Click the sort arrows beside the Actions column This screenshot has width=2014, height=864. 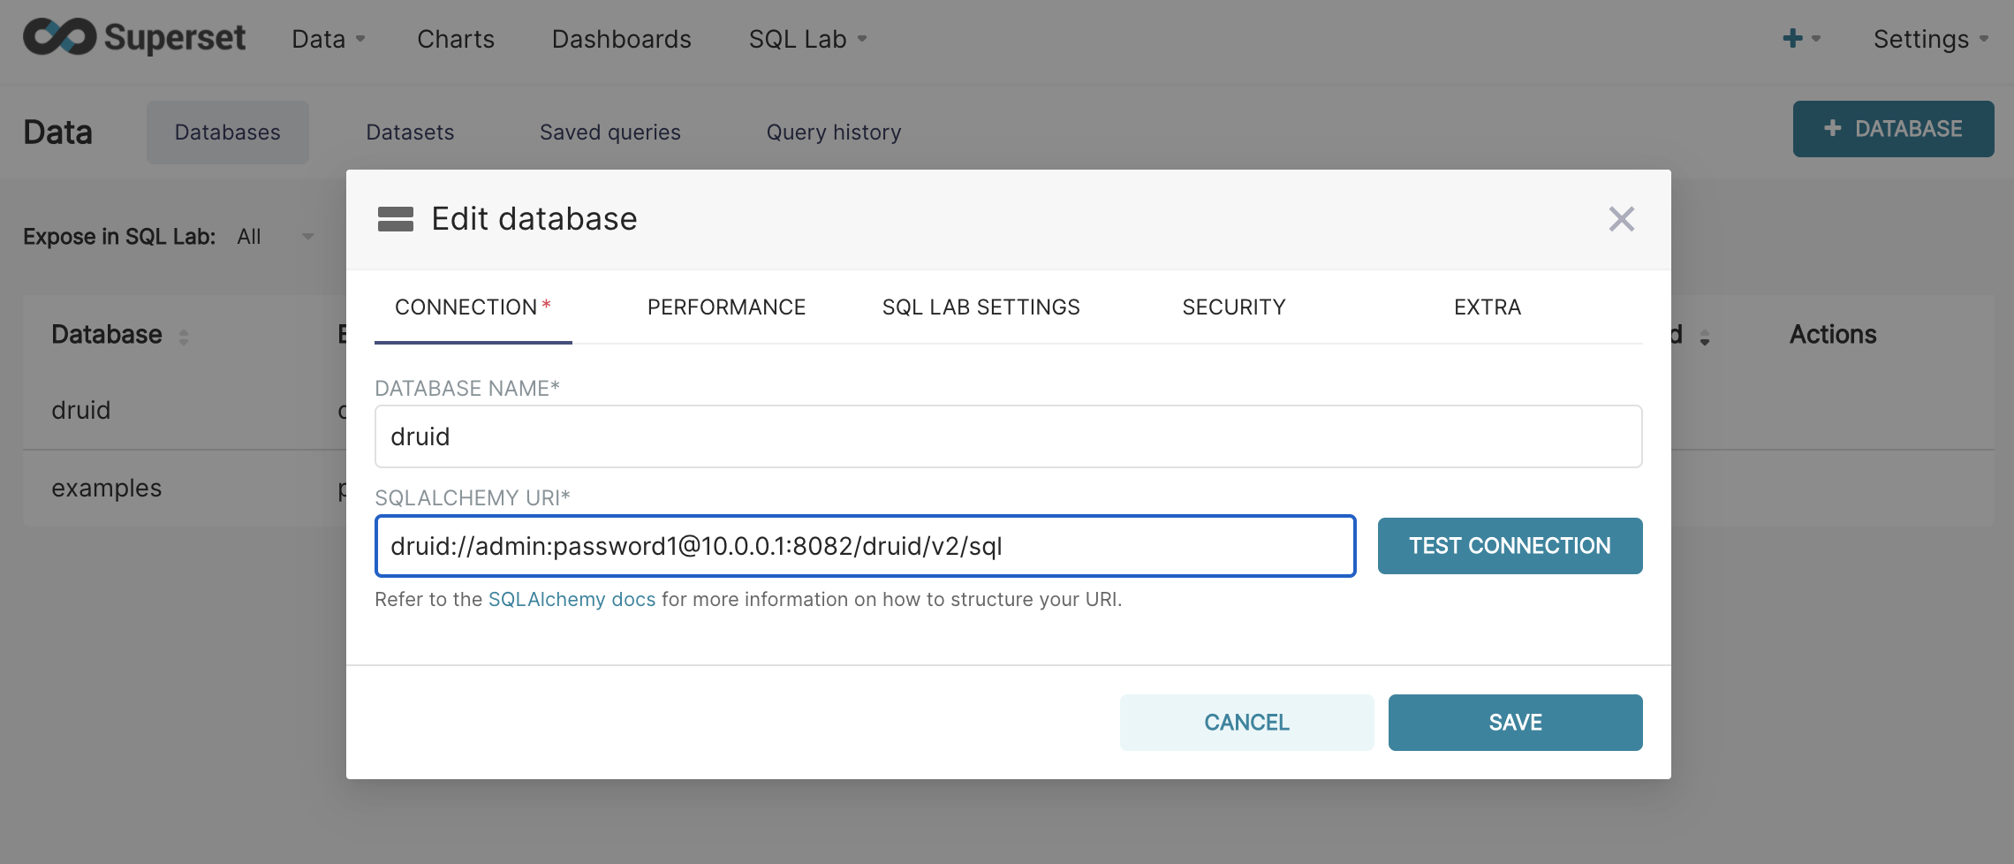tap(1703, 337)
